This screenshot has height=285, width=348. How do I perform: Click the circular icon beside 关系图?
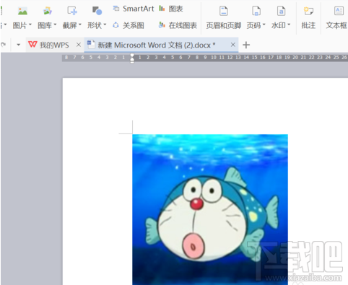click(x=116, y=25)
